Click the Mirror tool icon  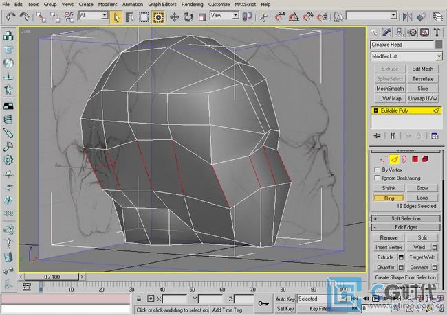pos(408,16)
